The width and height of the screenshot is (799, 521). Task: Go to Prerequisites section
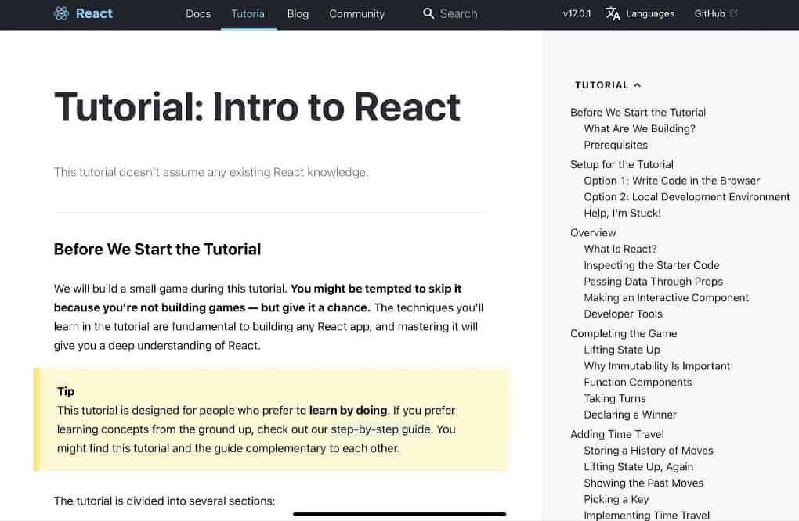click(616, 145)
